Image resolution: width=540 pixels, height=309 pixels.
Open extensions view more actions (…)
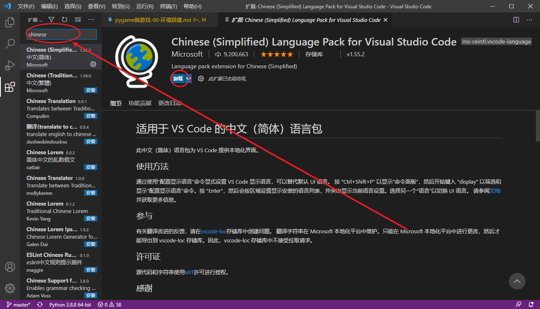click(91, 19)
